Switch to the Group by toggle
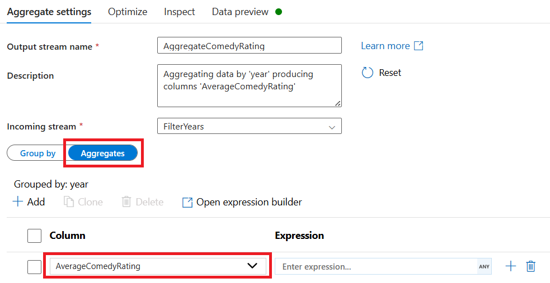Image resolution: width=550 pixels, height=283 pixels. (37, 153)
